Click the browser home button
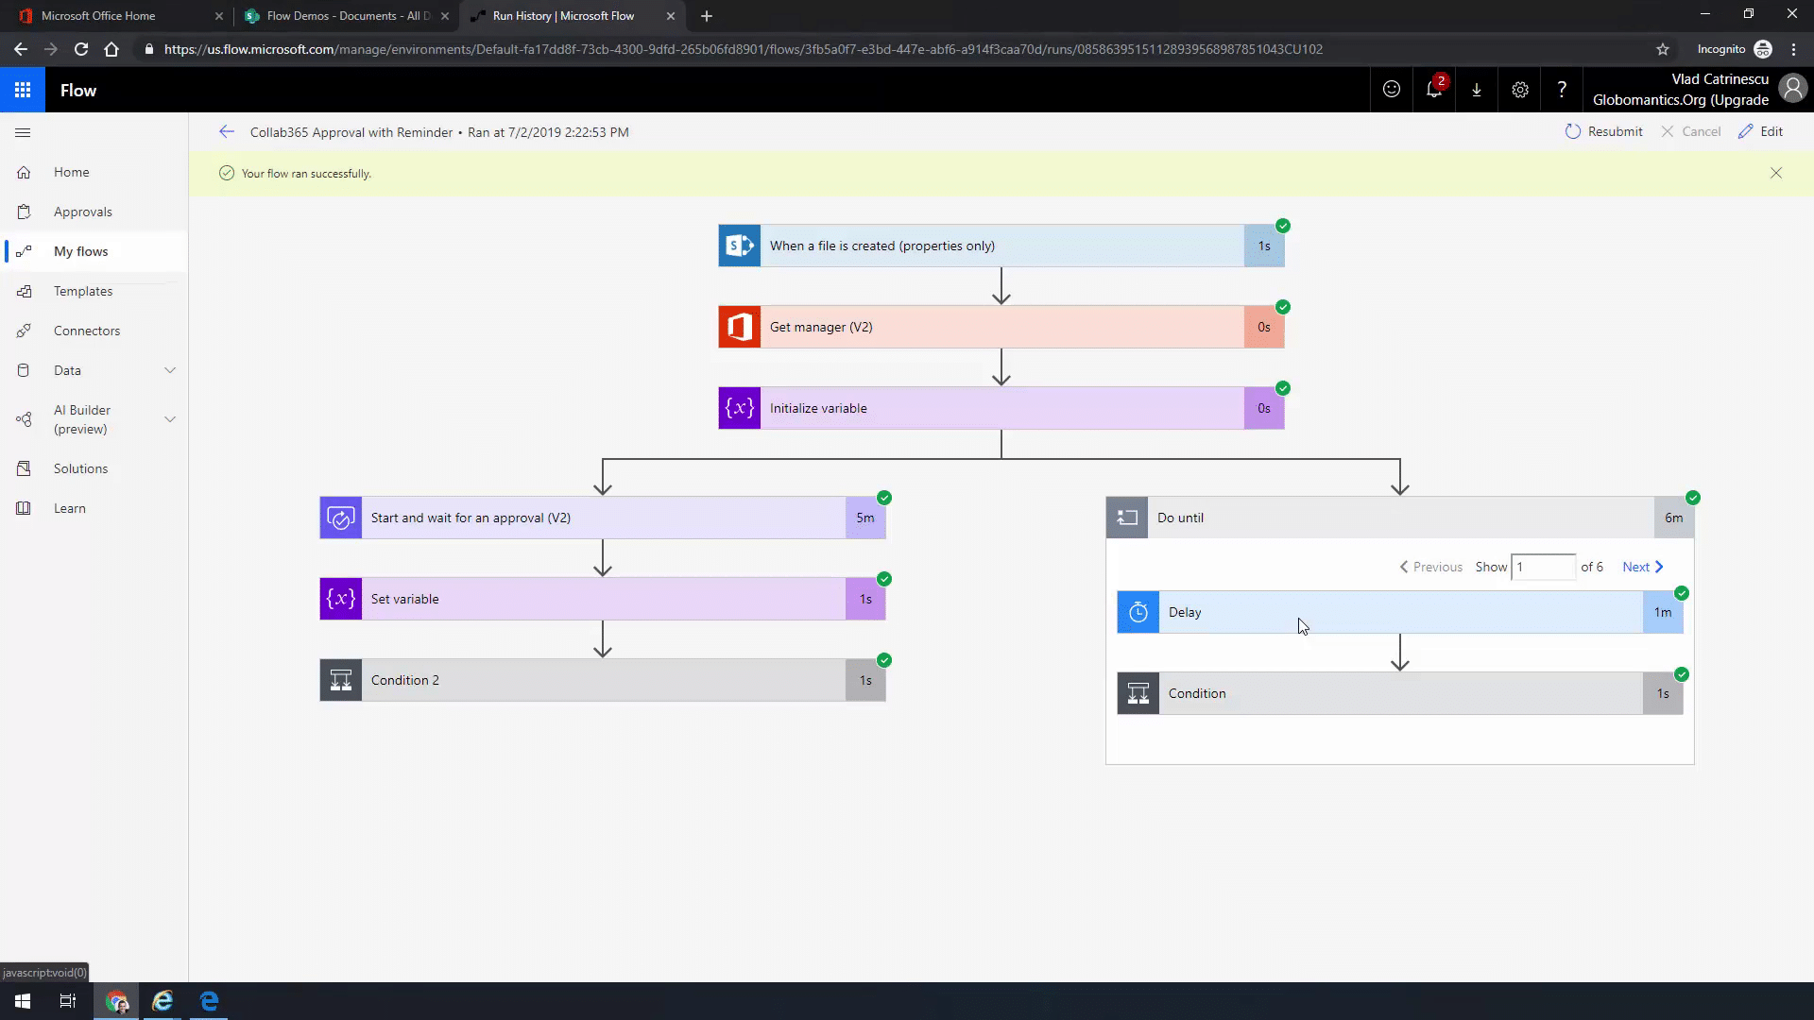 [111, 49]
